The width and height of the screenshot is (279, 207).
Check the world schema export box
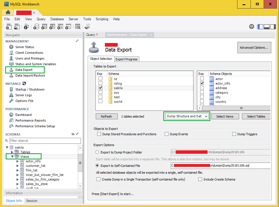(100, 101)
